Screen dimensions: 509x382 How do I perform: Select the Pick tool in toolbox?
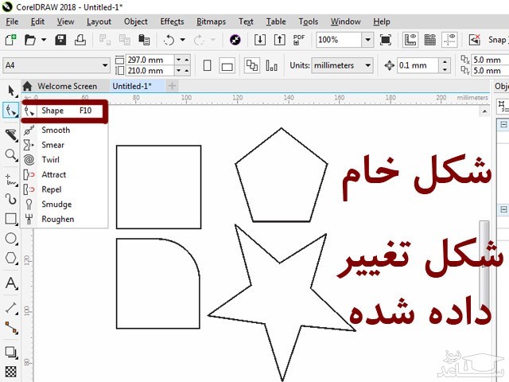click(x=11, y=91)
